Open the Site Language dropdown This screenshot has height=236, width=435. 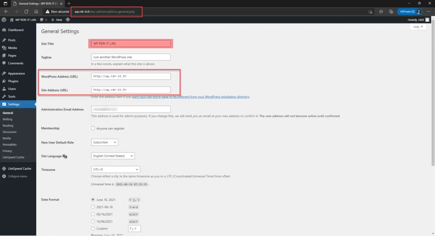113,156
